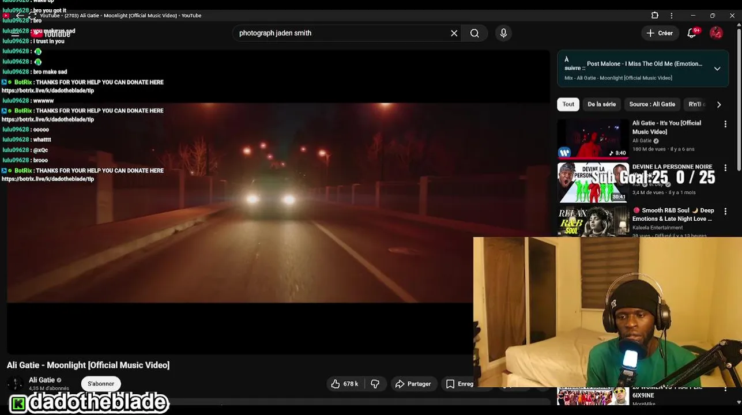
Task: Select the 'Source : Ali Gatie' chip
Action: pyautogui.click(x=652, y=104)
